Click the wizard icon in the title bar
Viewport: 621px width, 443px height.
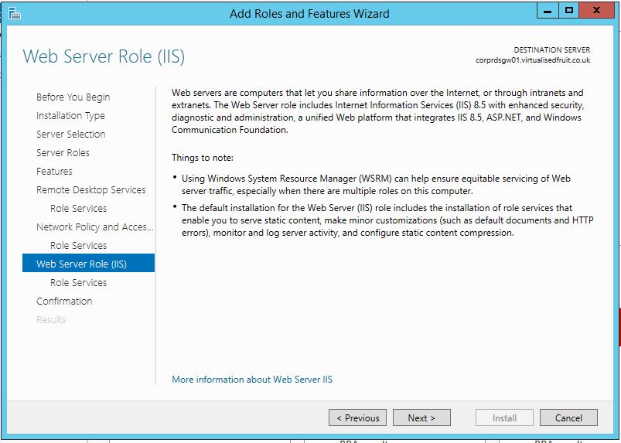pyautogui.click(x=14, y=12)
